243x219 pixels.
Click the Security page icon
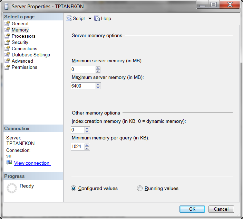point(7,42)
